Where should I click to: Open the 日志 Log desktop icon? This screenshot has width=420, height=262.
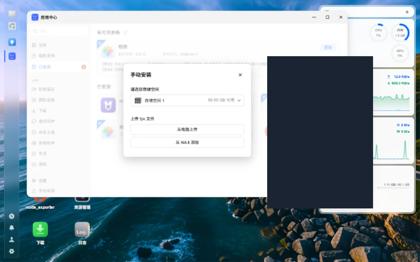[82, 230]
